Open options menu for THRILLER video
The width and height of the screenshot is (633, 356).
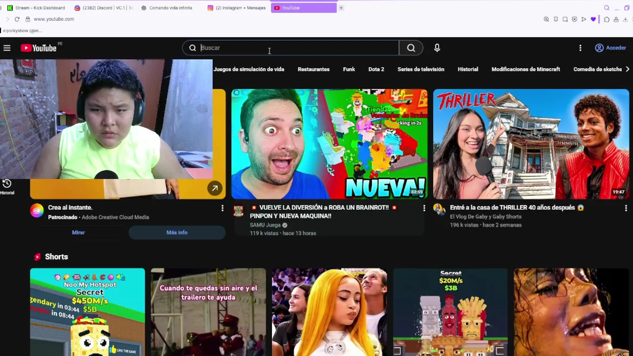click(626, 208)
